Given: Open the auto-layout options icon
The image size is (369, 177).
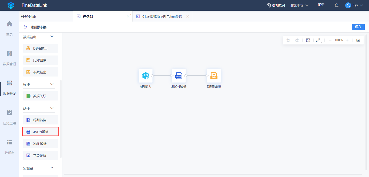Looking at the screenshot, I should click(318, 40).
